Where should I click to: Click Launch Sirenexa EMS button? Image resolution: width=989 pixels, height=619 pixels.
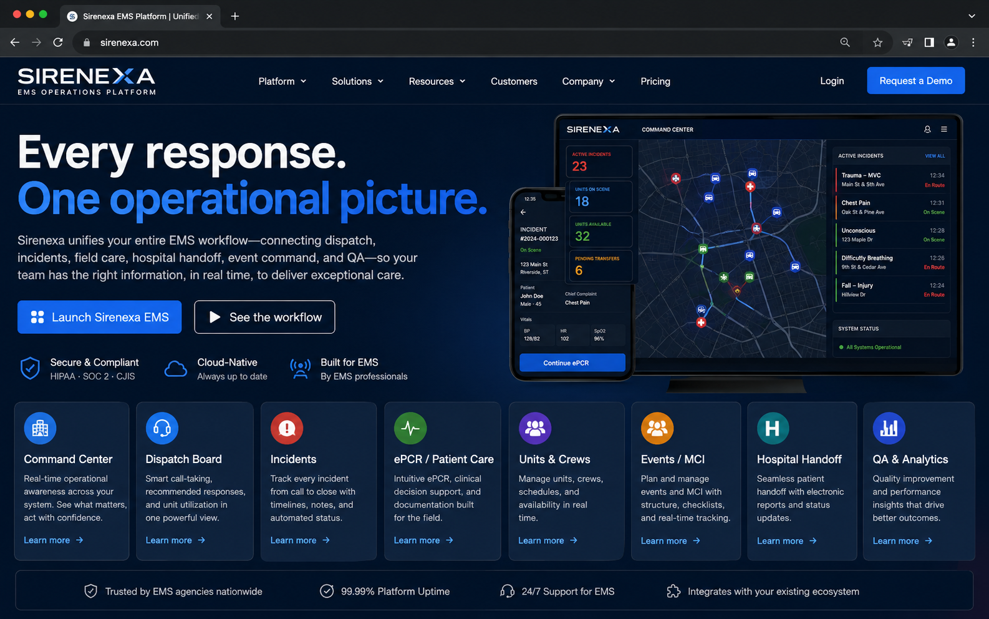(x=100, y=317)
